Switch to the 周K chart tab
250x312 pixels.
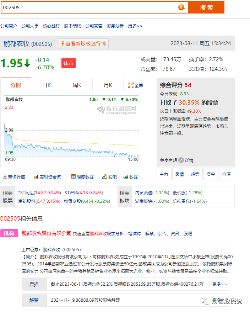tap(77, 85)
